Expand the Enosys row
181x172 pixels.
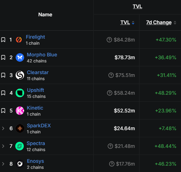(3, 164)
